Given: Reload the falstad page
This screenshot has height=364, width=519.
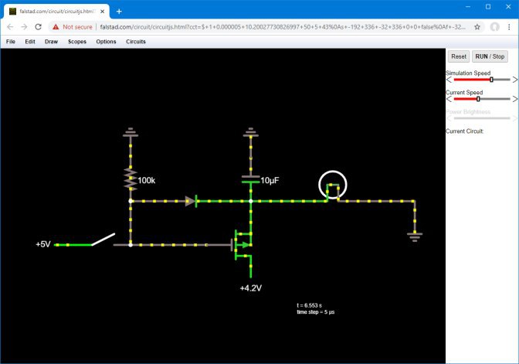Looking at the screenshot, I should (39, 27).
